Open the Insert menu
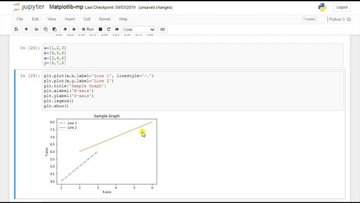This screenshot has width=360, height=203. pos(70,19)
